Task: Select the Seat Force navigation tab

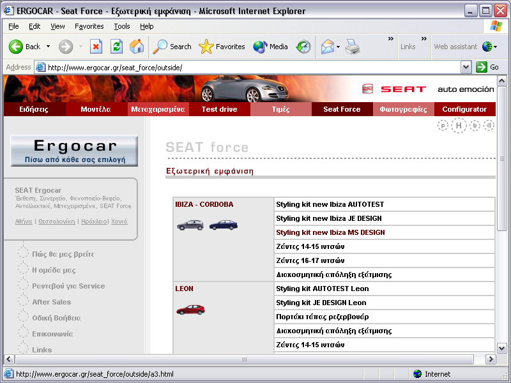Action: pos(342,109)
